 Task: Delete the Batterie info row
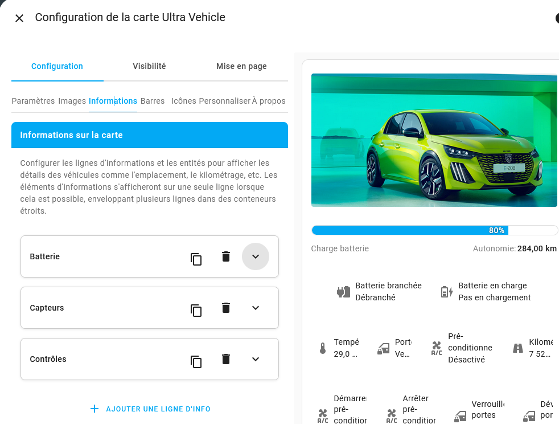tap(225, 256)
